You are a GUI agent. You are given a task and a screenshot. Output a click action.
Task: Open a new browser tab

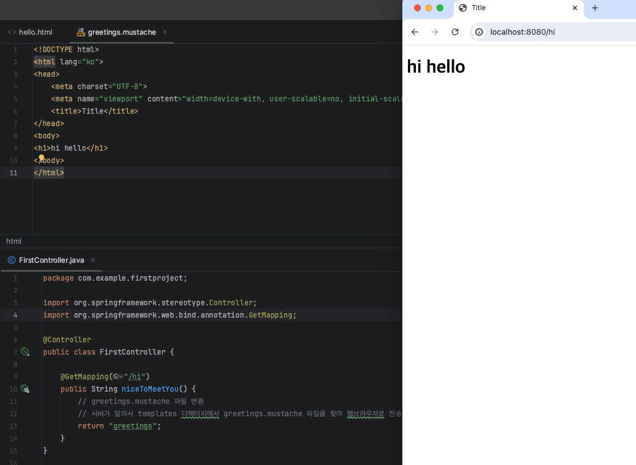[x=595, y=8]
